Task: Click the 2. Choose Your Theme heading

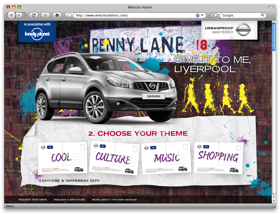Action: point(138,133)
